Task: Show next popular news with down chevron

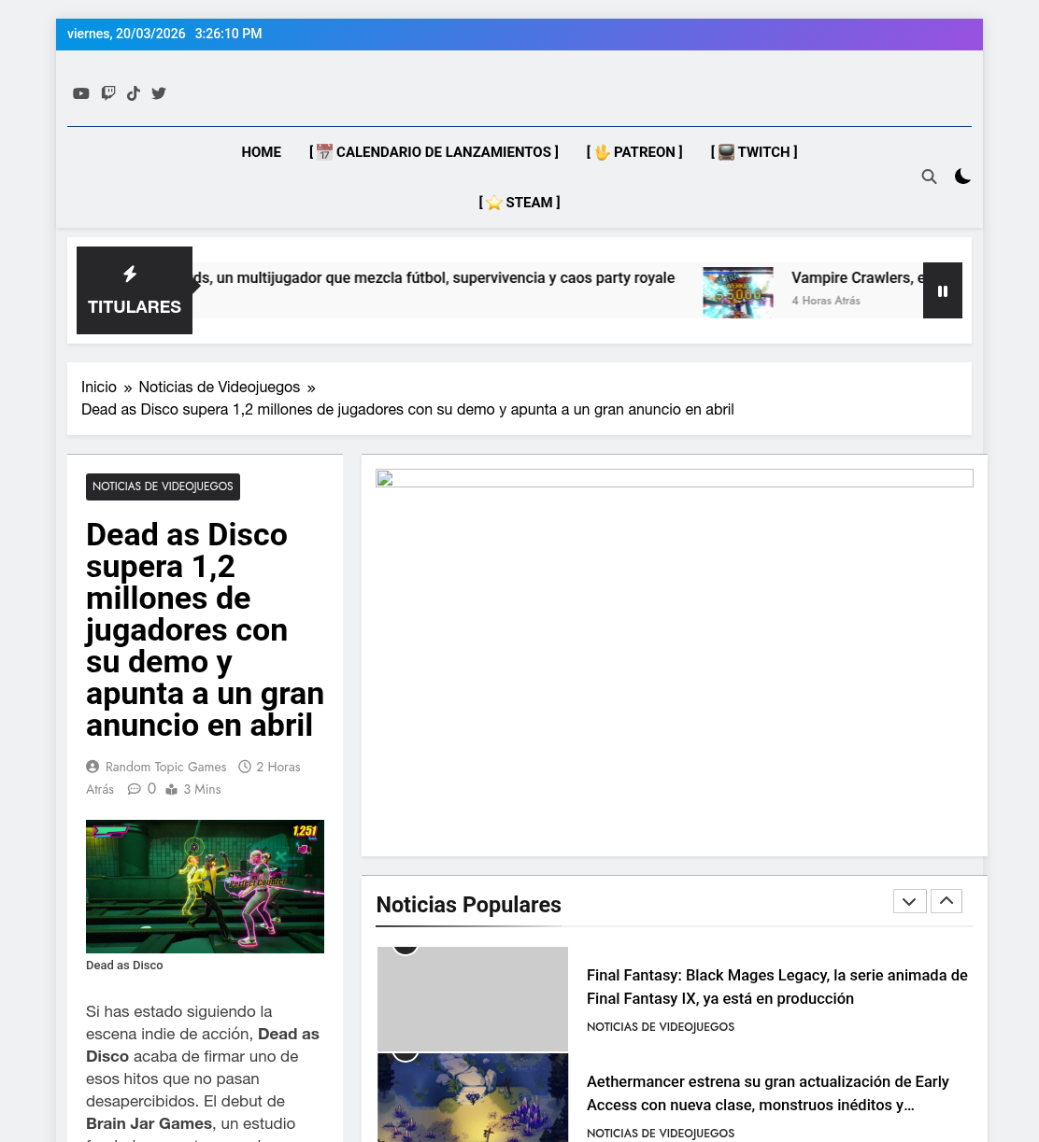Action: tap(910, 901)
